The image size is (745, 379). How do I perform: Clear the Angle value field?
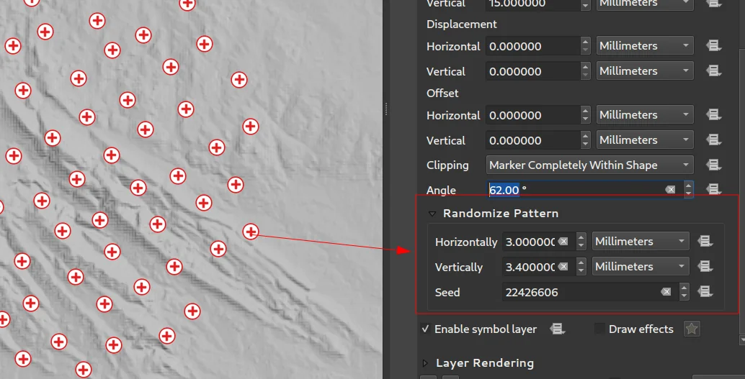(x=670, y=190)
